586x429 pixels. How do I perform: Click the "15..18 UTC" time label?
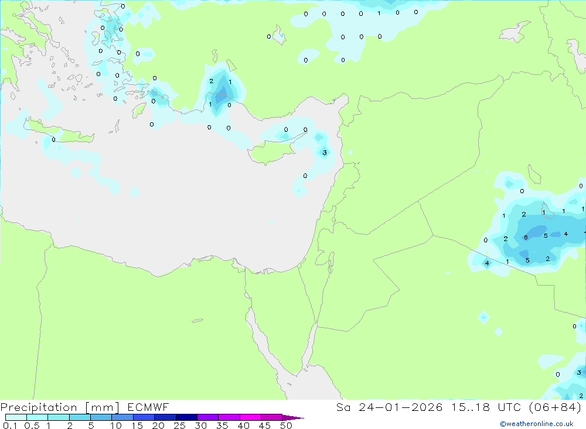click(487, 407)
